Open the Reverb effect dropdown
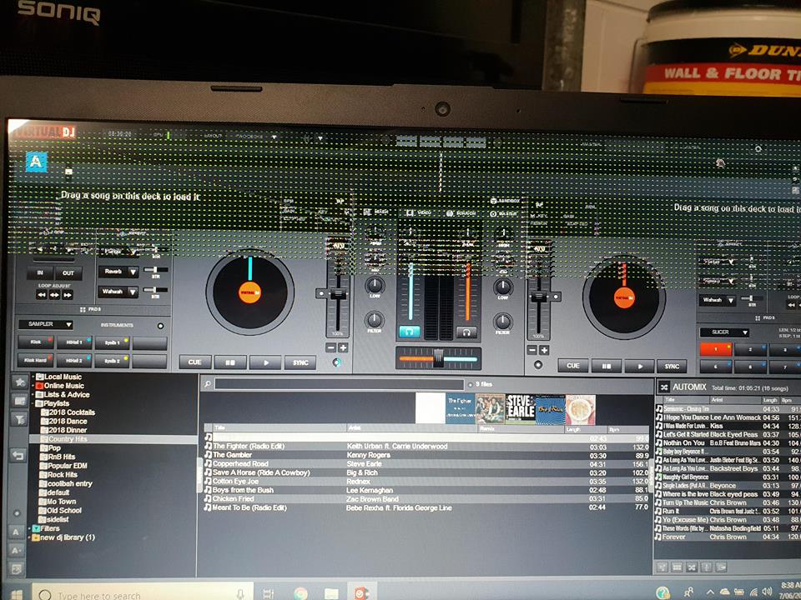The height and width of the screenshot is (600, 801). [118, 272]
